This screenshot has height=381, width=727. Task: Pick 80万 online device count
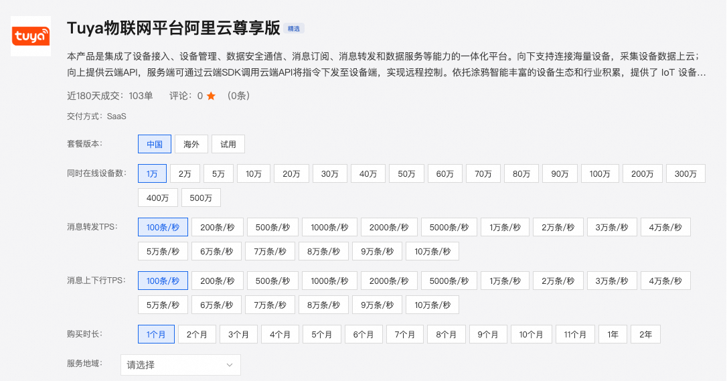(521, 174)
